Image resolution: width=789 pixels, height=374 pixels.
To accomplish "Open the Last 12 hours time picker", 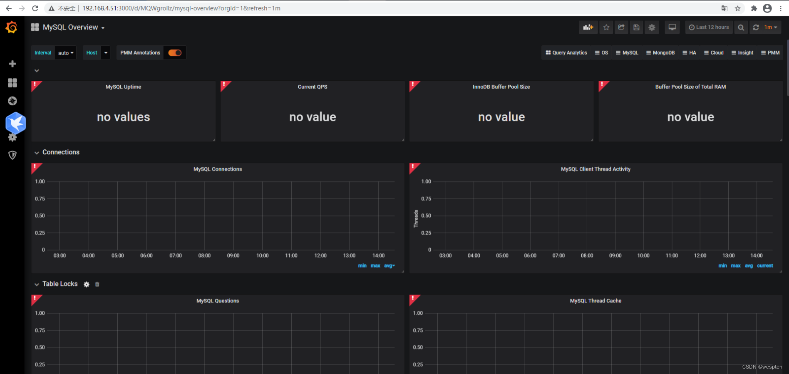I will 709,27.
